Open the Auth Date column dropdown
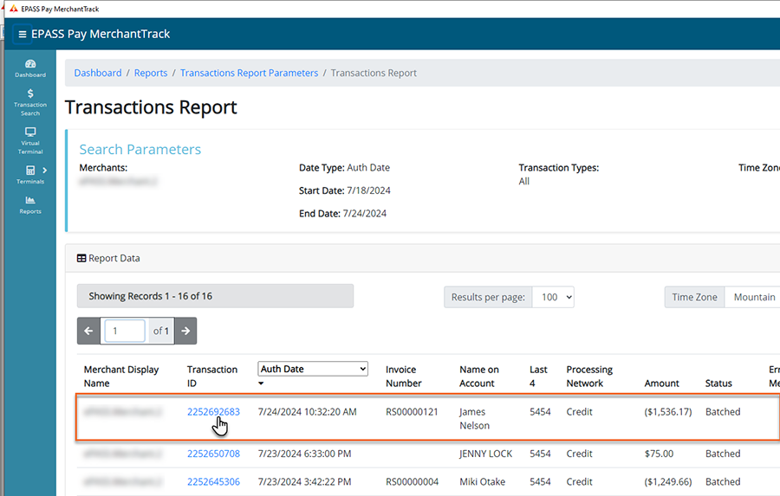The image size is (780, 496). pos(313,369)
